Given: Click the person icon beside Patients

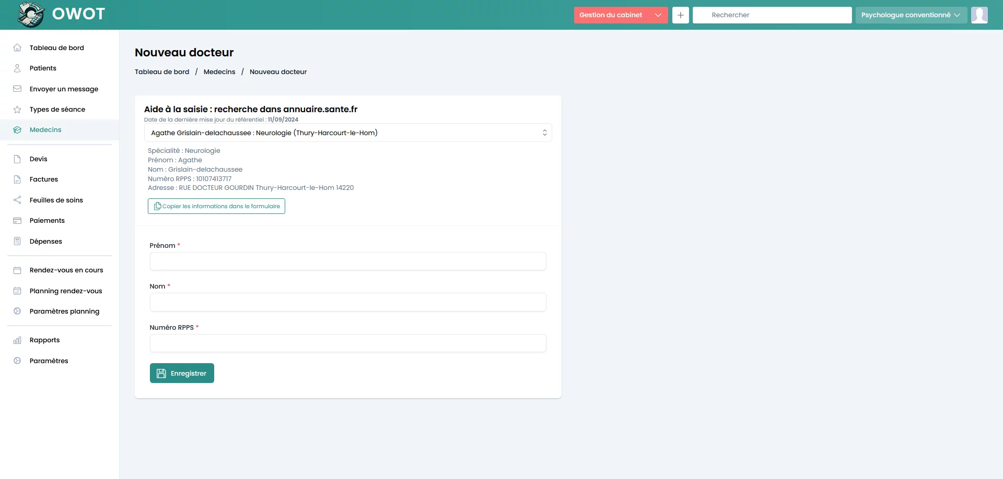Looking at the screenshot, I should pos(17,68).
